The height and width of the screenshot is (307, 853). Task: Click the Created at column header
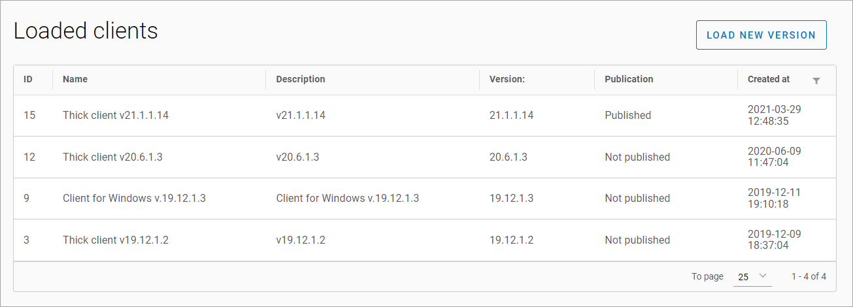click(769, 79)
